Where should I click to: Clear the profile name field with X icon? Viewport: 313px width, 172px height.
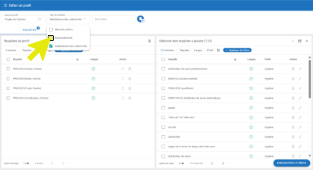pyautogui.click(x=40, y=19)
